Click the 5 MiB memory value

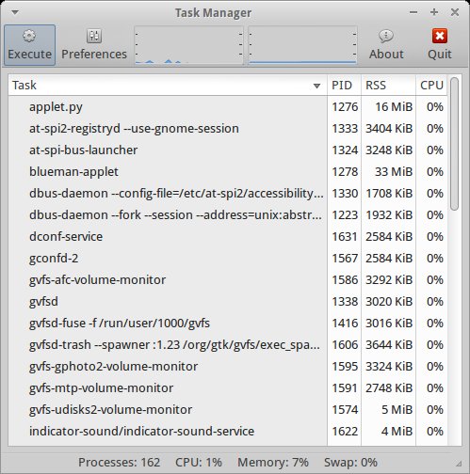pos(397,410)
